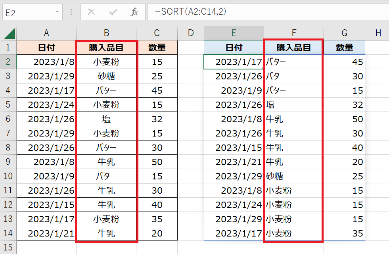Viewport: 389px width, 254px height.
Task: Click cell C13 with value 35
Action: (157, 219)
